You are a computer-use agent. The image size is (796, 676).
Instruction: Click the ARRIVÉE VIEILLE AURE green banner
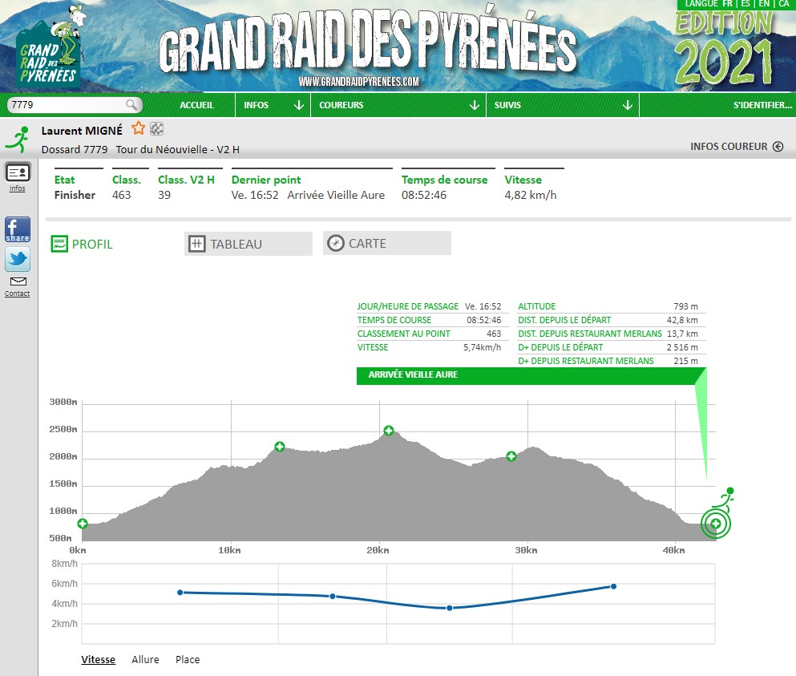point(526,376)
